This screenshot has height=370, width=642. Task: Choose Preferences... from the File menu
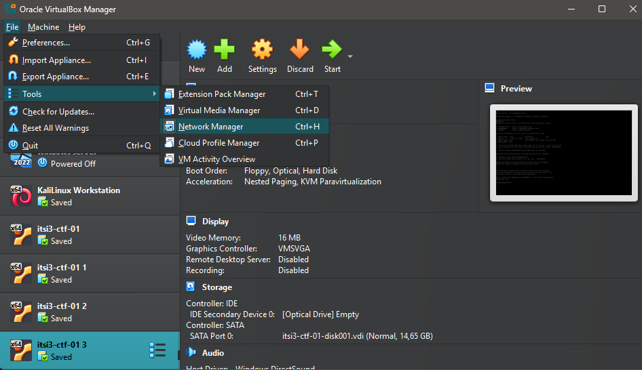click(x=81, y=43)
